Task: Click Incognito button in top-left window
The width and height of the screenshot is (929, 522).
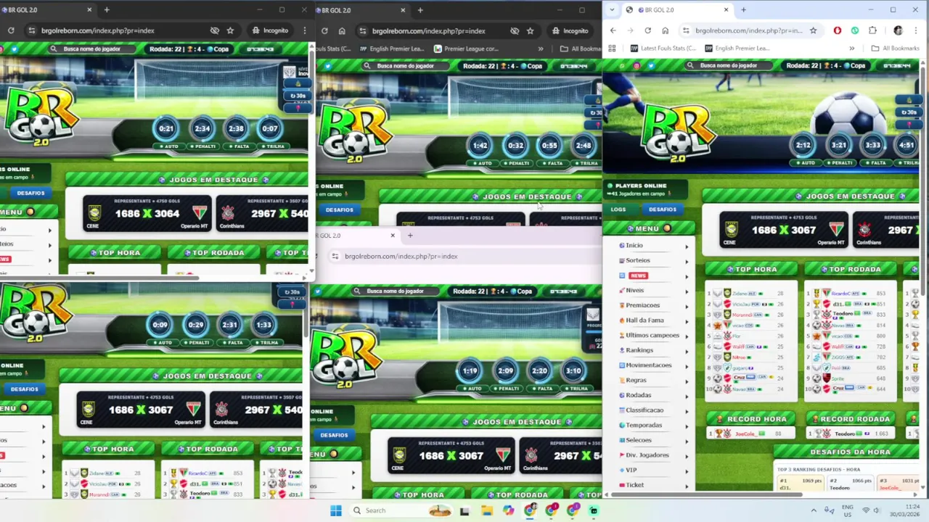Action: [270, 30]
